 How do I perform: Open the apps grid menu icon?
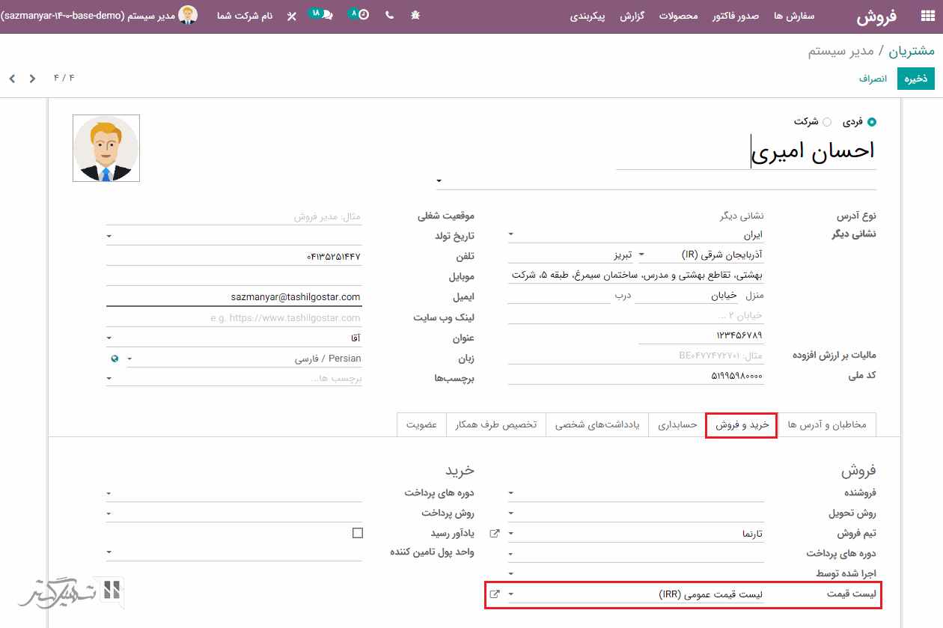(927, 16)
